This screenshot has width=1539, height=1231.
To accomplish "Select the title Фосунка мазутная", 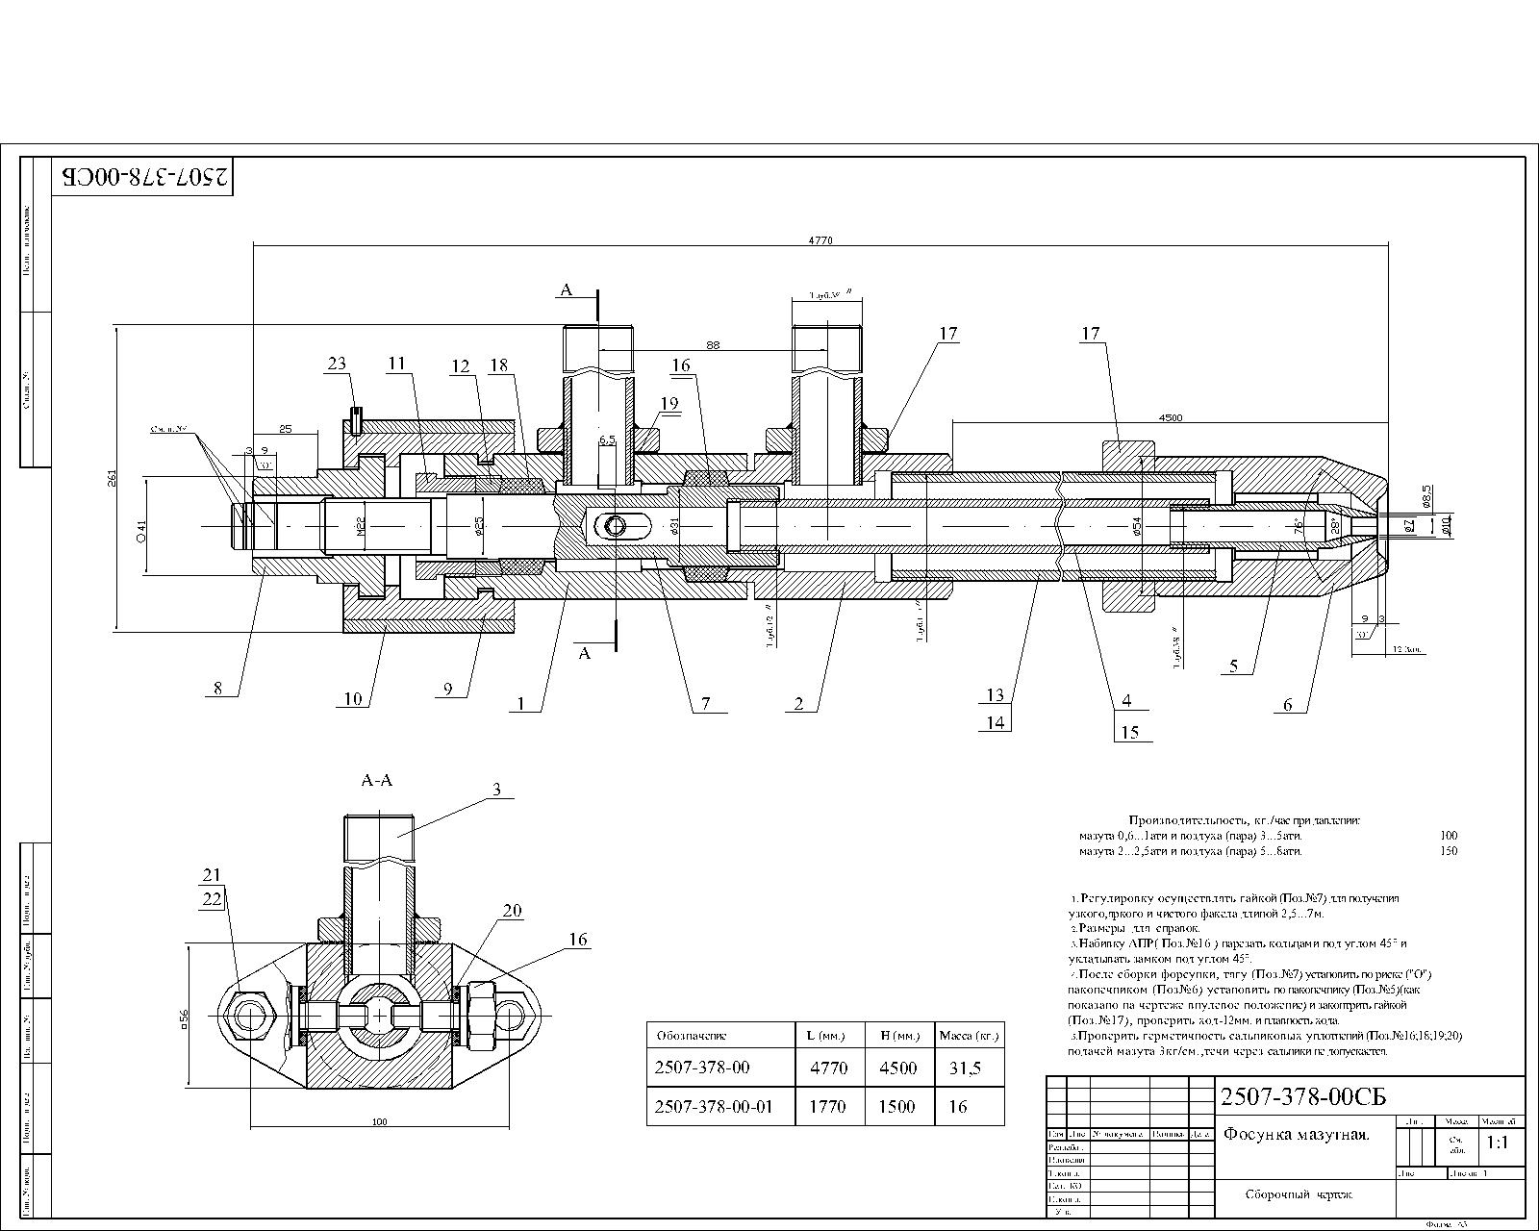I will [1296, 1135].
